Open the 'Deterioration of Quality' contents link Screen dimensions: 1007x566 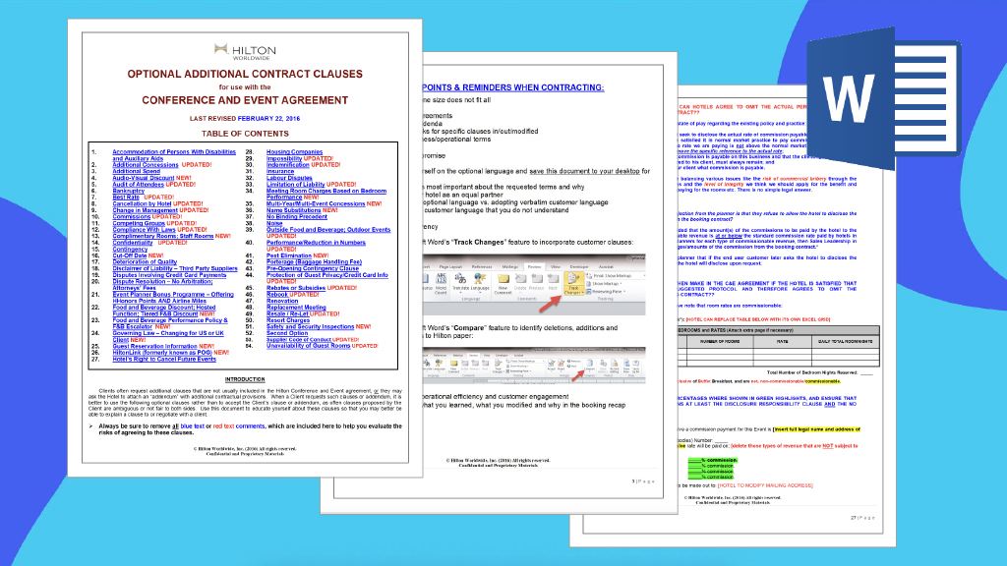[x=146, y=261]
